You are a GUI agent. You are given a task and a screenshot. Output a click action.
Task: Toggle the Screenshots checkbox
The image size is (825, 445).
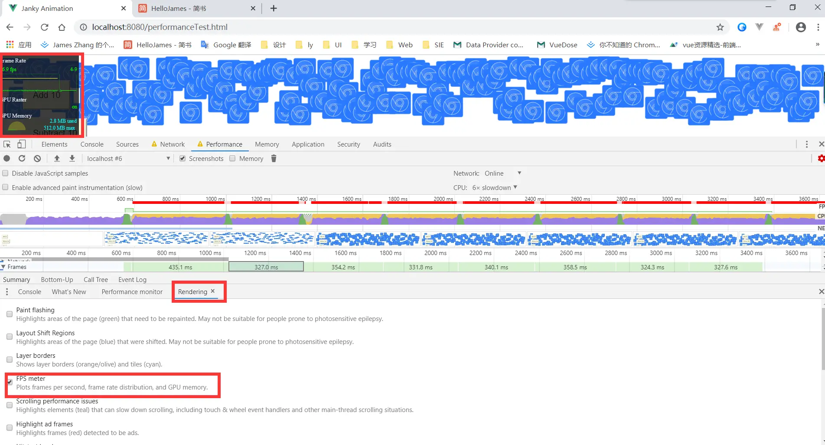click(x=183, y=159)
